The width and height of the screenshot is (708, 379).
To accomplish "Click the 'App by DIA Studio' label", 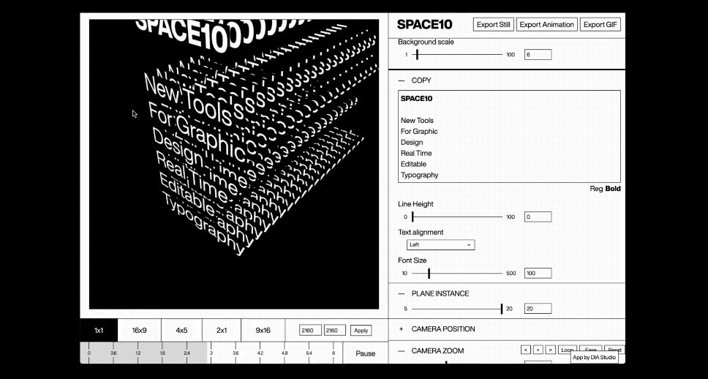I will 594,357.
